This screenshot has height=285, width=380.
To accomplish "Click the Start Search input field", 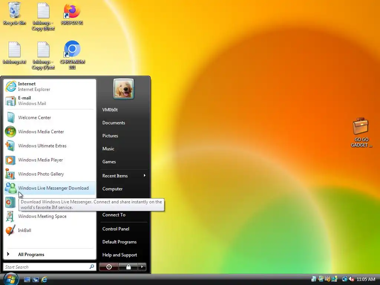I will 50,267.
